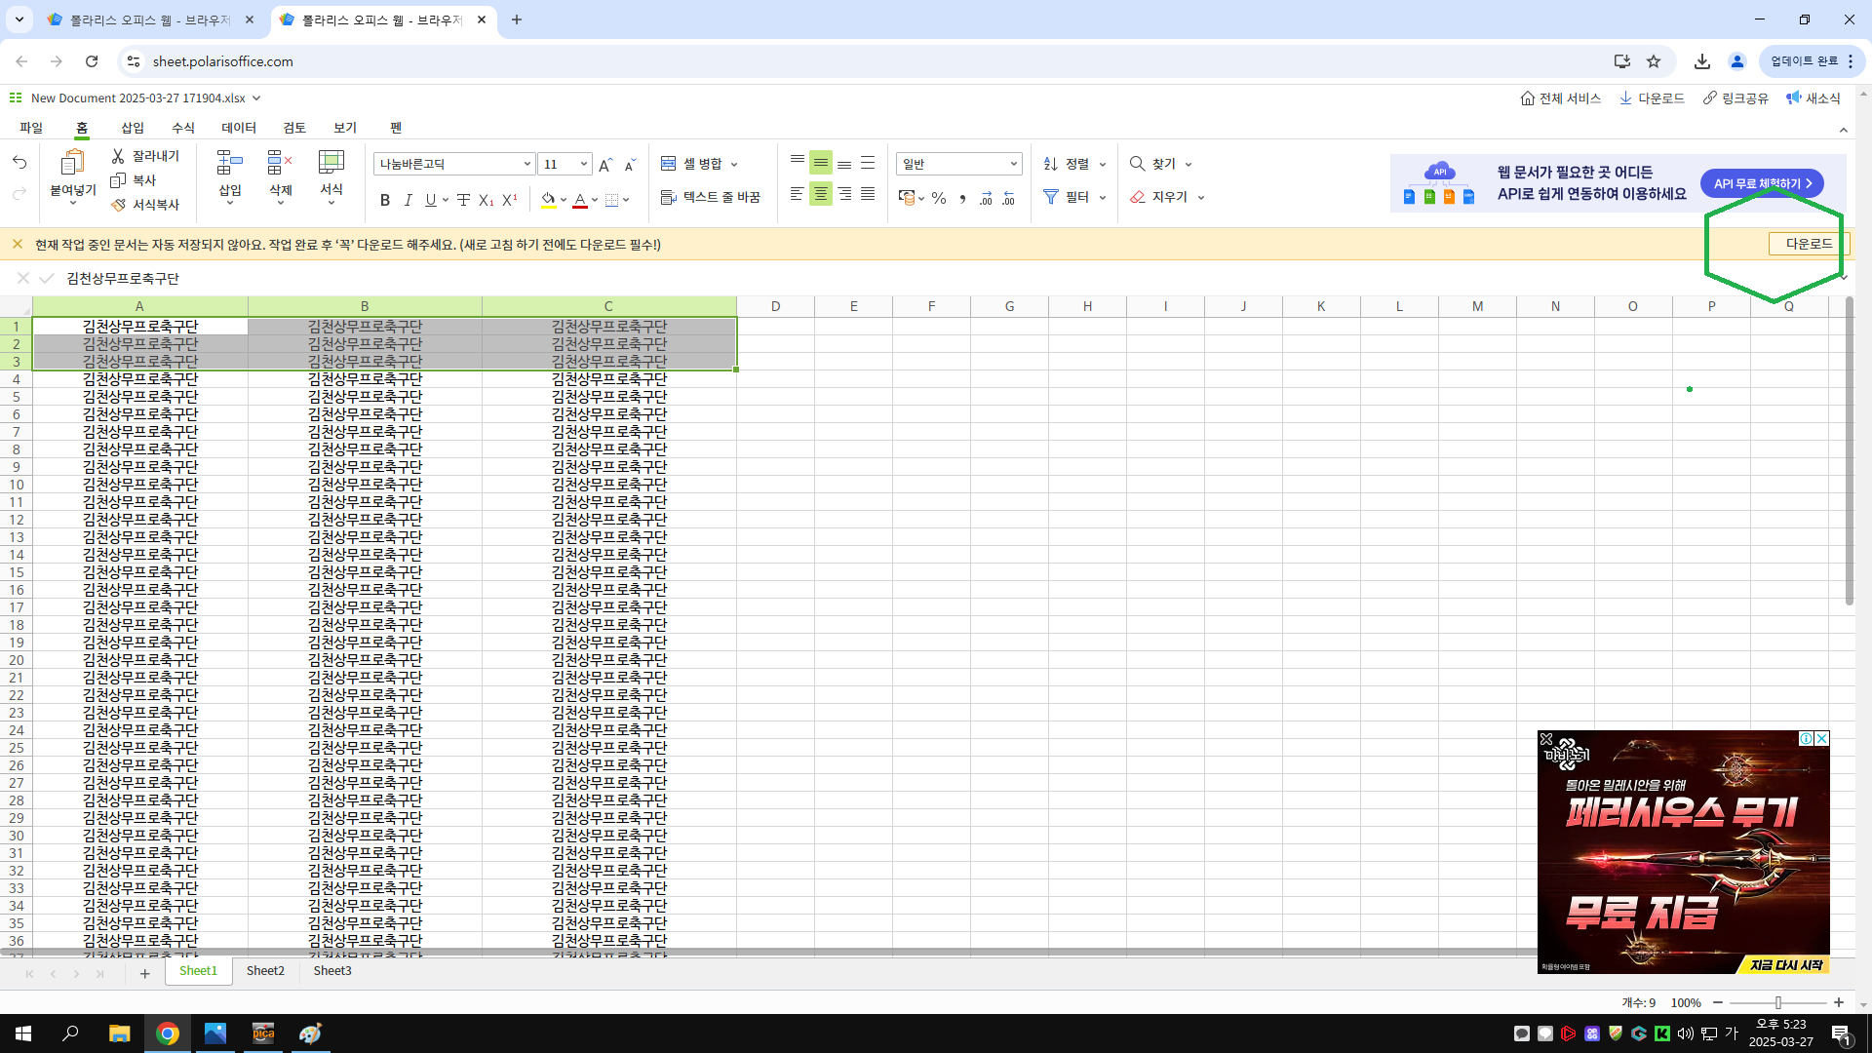The image size is (1872, 1053).
Task: Click the percent number format icon
Action: pyautogui.click(x=938, y=198)
